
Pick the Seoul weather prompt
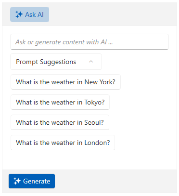click(60, 122)
